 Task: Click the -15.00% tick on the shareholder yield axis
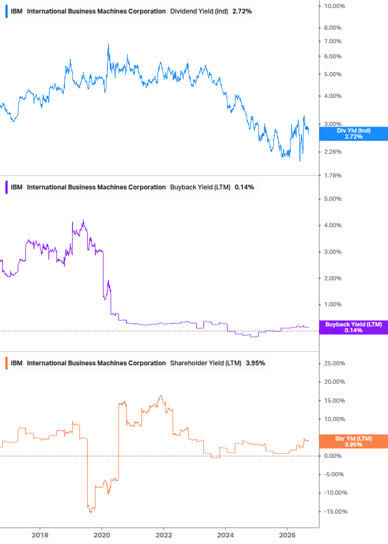pyautogui.click(x=336, y=512)
